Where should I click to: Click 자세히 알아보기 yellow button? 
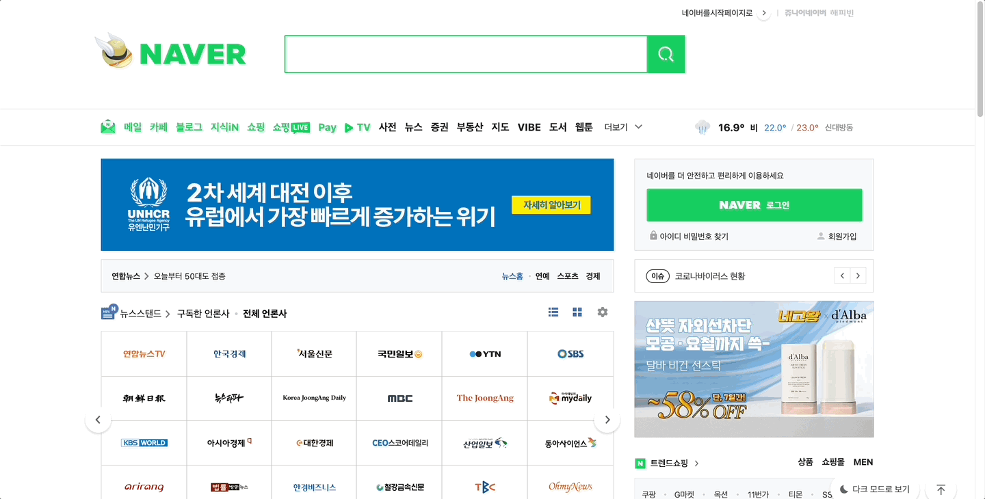point(551,205)
